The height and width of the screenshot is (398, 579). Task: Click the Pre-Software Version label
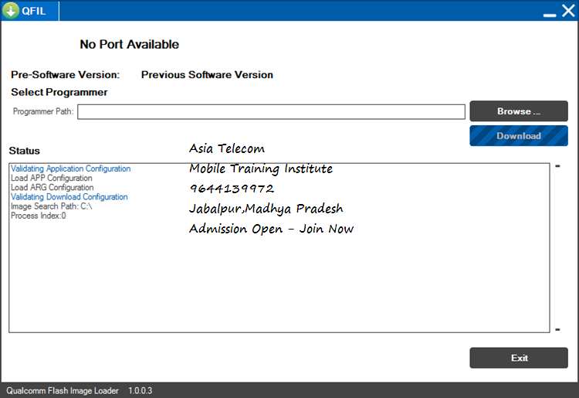tap(66, 75)
